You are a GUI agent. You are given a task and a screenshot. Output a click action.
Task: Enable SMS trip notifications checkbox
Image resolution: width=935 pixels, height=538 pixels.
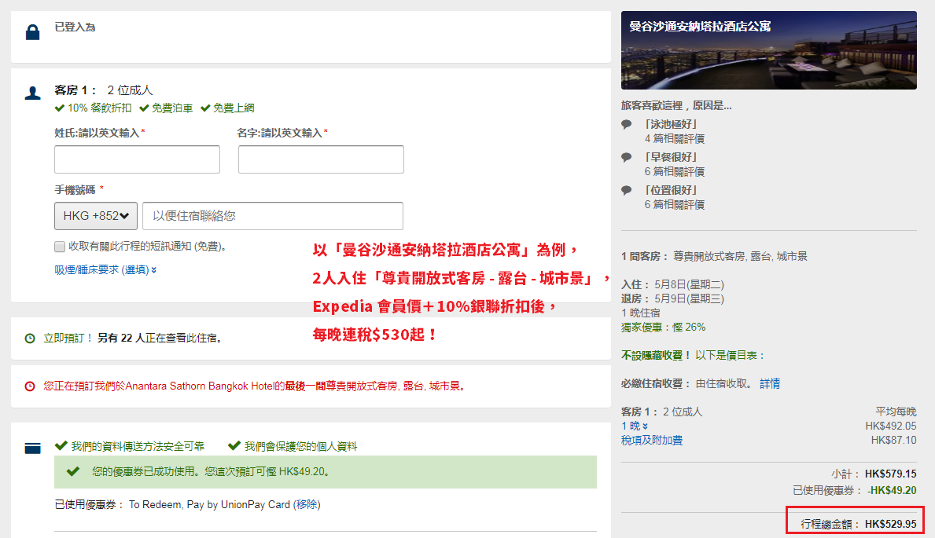60,247
